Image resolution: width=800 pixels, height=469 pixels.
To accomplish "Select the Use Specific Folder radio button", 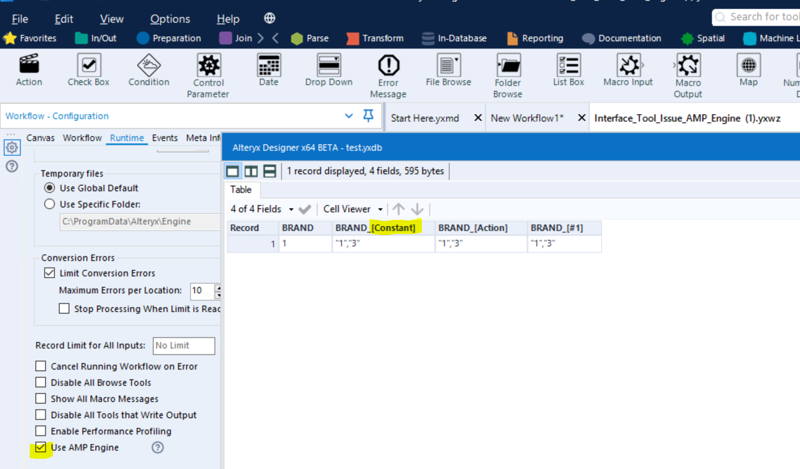I will click(x=49, y=204).
